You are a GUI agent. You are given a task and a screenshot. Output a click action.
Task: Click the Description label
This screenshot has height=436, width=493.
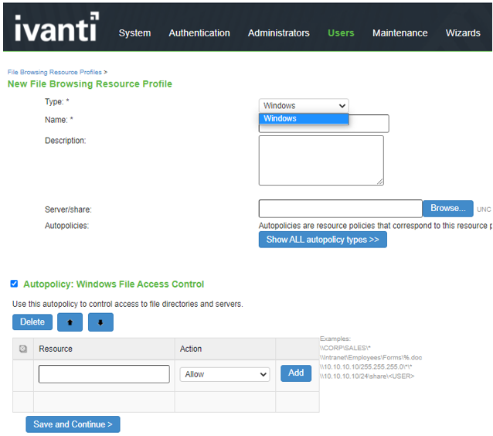click(x=65, y=140)
